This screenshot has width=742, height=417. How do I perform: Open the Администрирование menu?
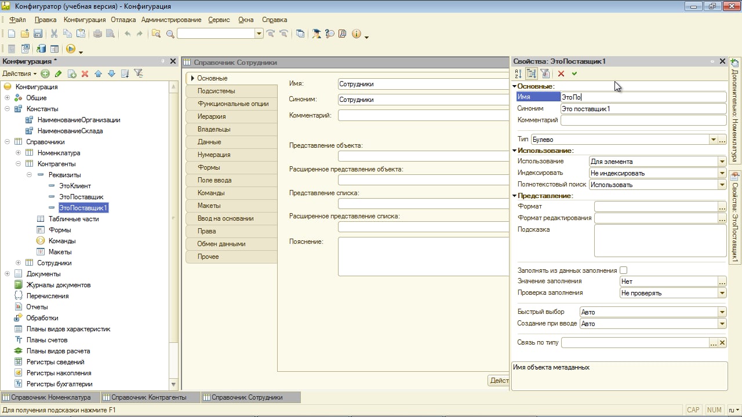[171, 20]
